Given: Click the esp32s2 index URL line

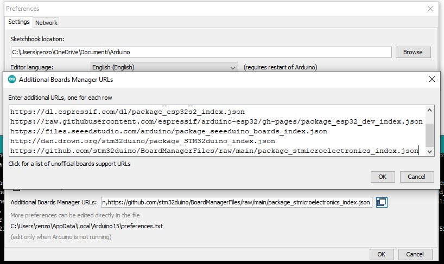Looking at the screenshot, I should click(x=128, y=112).
